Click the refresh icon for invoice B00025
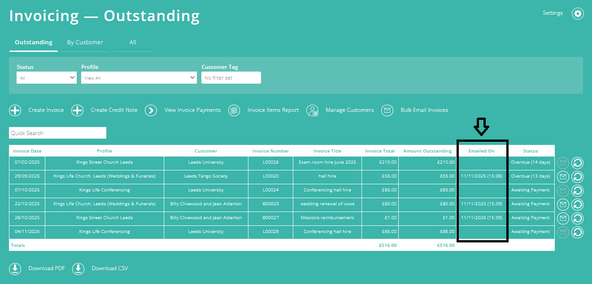 click(577, 204)
